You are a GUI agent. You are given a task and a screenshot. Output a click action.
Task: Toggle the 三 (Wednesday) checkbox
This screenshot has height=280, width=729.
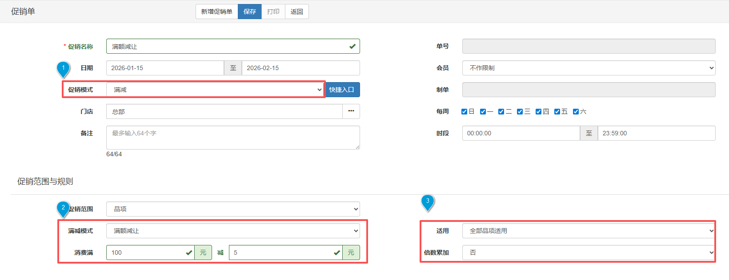pyautogui.click(x=520, y=111)
